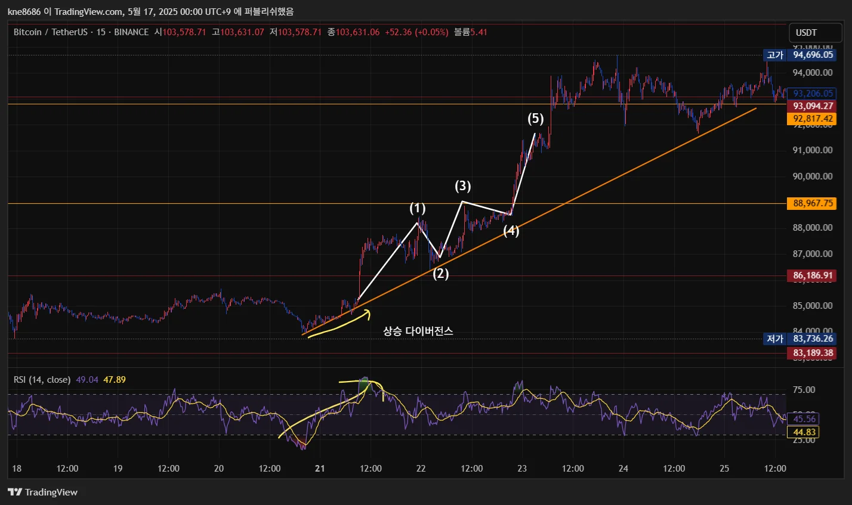This screenshot has height=505, width=852.
Task: Click the 상승 다이버전스 annotation text
Action: [418, 331]
